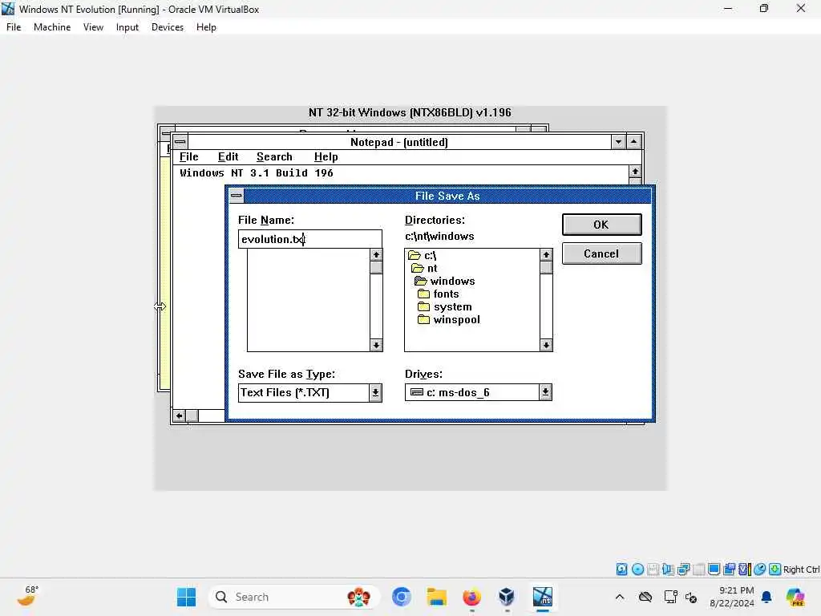Click Notepad's maximize up-arrow button
The height and width of the screenshot is (616, 821).
633,142
